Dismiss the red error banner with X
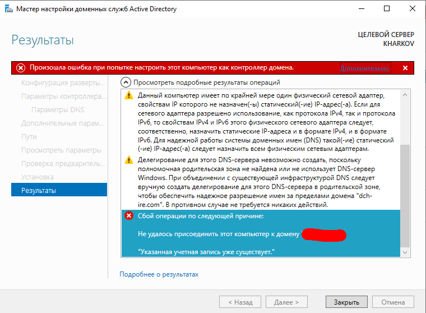The width and height of the screenshot is (426, 313). click(x=405, y=68)
